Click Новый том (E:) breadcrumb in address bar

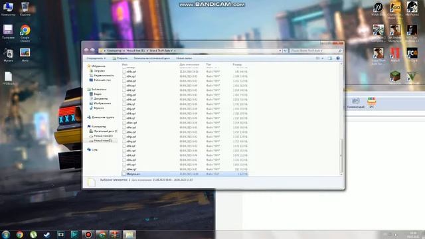coord(135,50)
